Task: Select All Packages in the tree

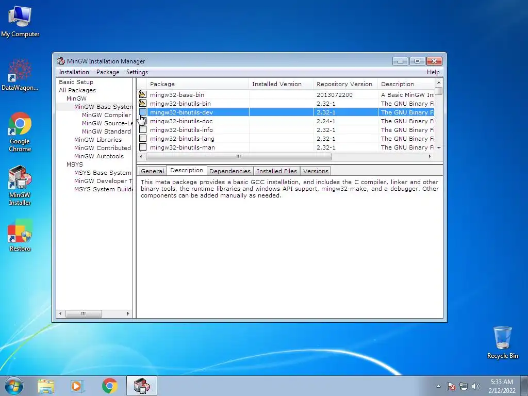Action: (77, 90)
